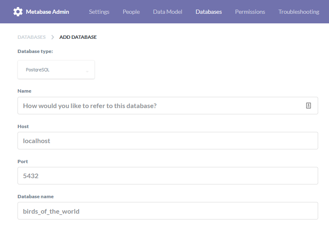
Task: Click the autofill icon in Name field
Action: tap(309, 106)
